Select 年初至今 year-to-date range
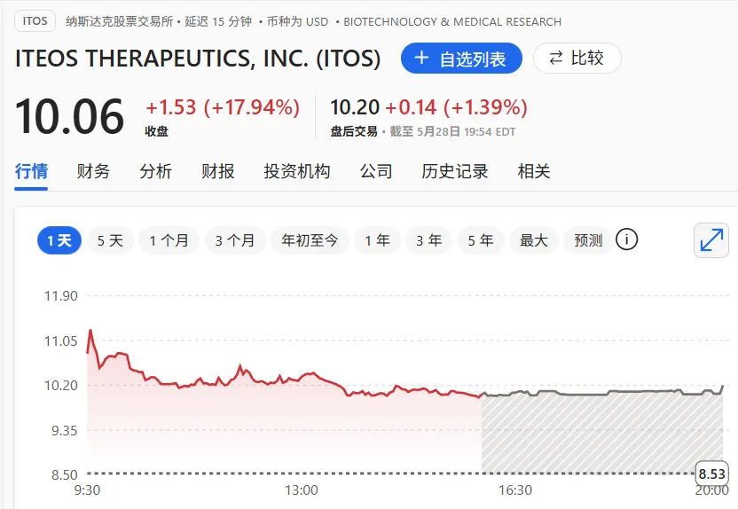The image size is (738, 509). coord(310,240)
